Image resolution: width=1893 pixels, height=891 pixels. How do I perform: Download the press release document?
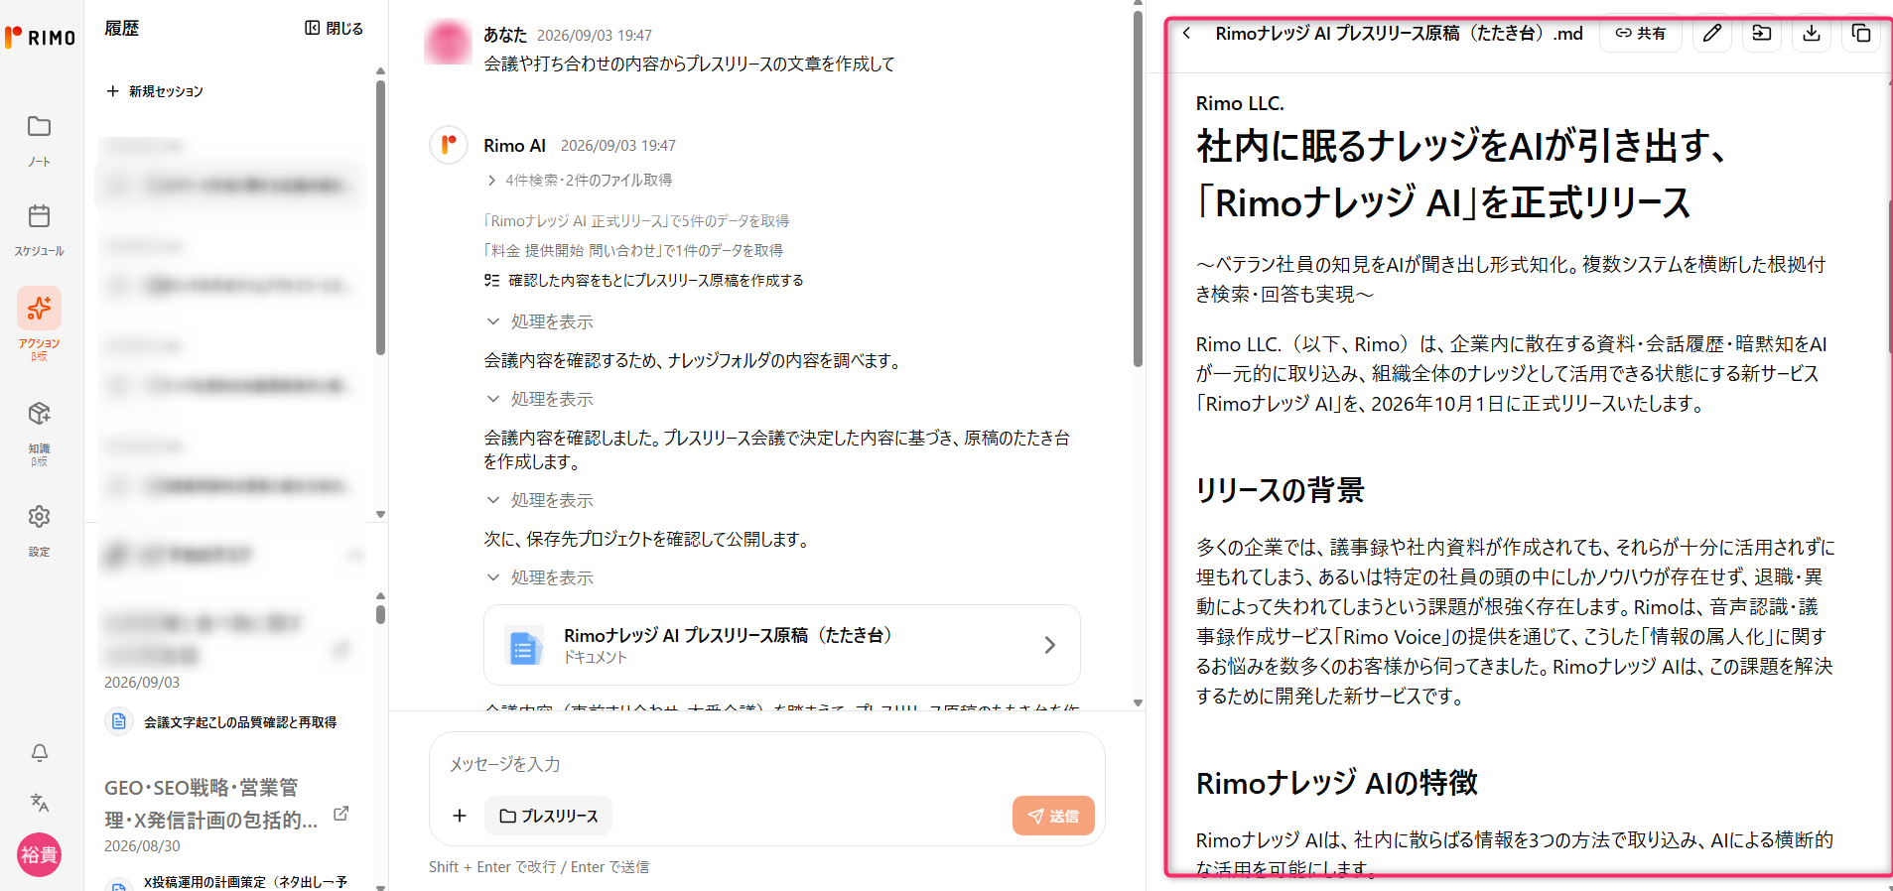coord(1811,33)
